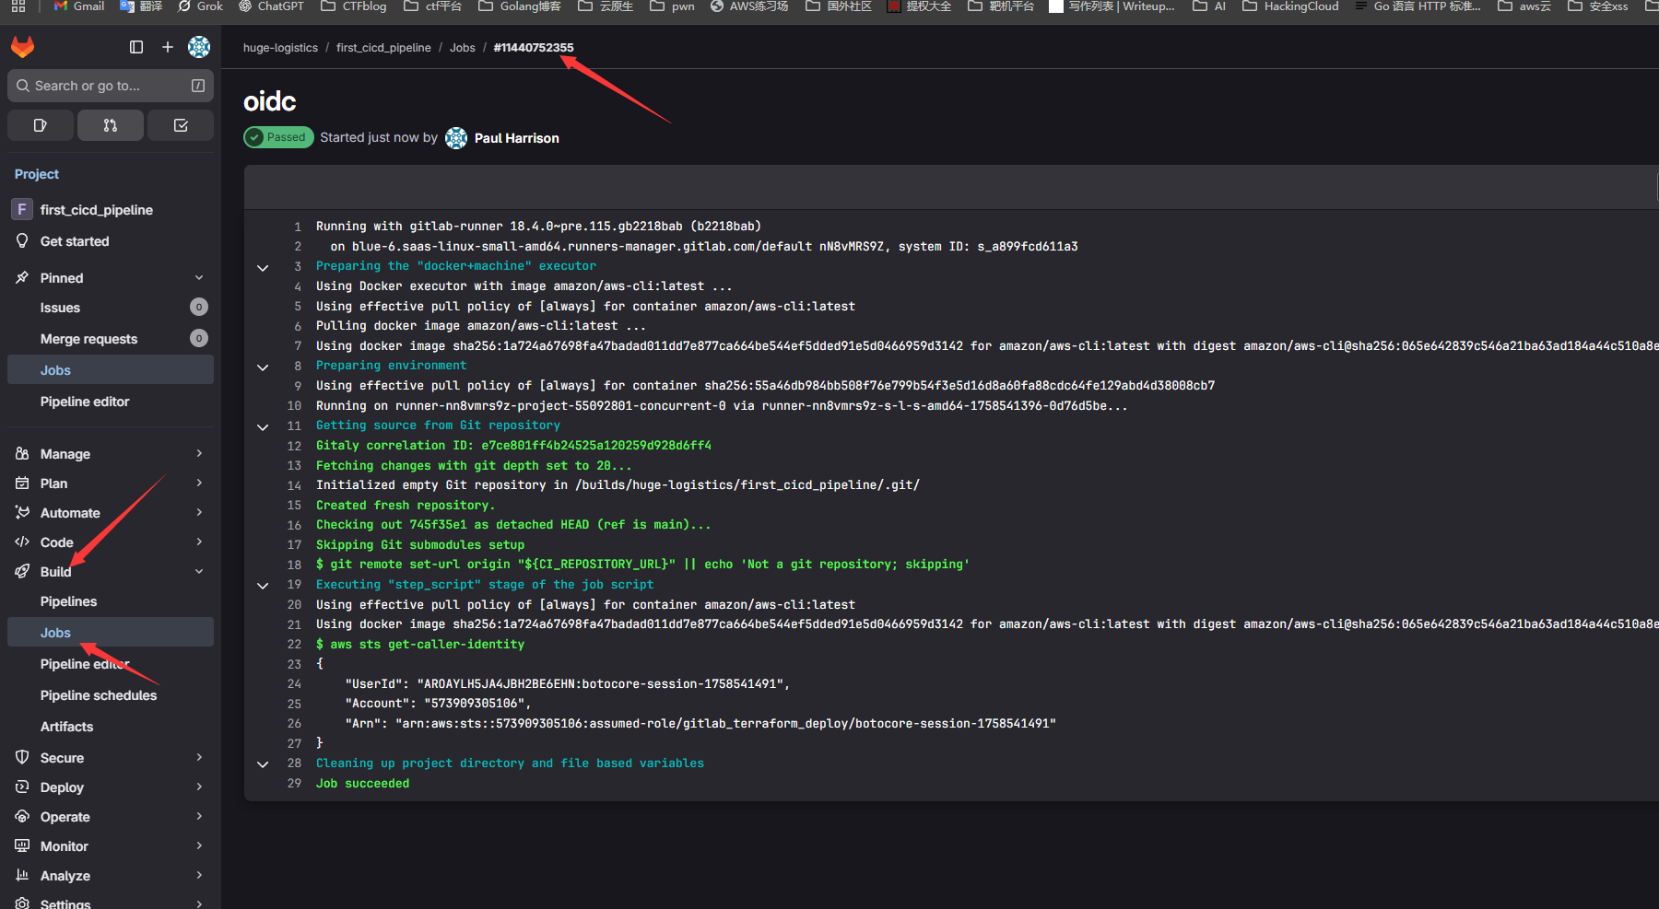Click the huge-logistics breadcrumb link
1659x909 pixels.
280,48
